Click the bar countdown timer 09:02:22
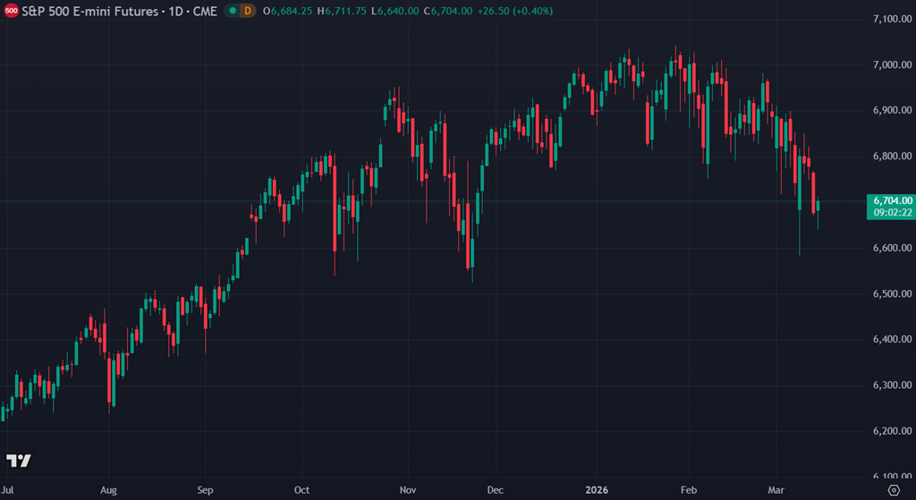 click(890, 213)
